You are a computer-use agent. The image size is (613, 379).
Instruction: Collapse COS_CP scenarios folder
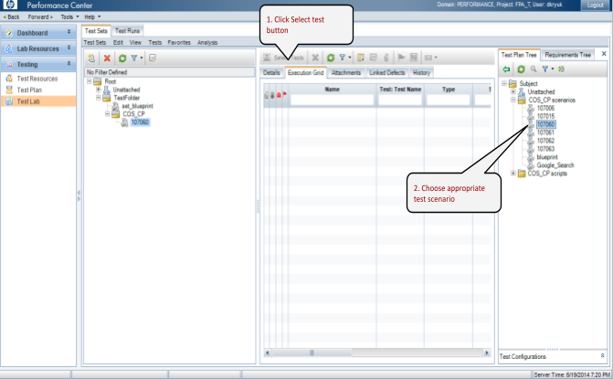pyautogui.click(x=513, y=100)
